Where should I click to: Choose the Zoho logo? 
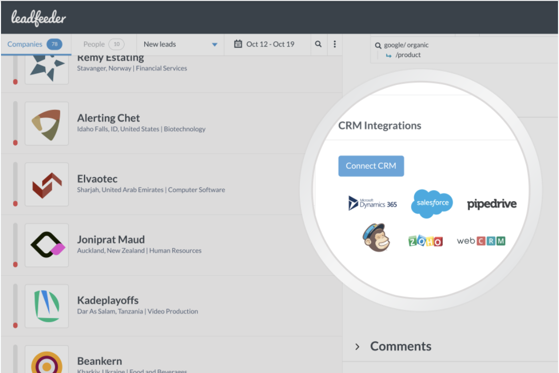(x=425, y=241)
